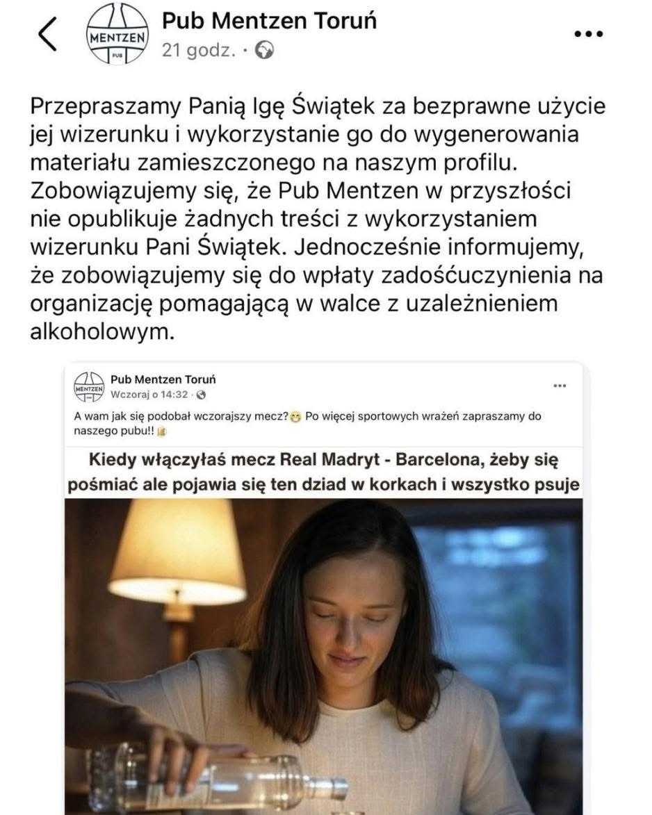Viewport: 652px width, 815px height.
Task: Open the three-dot post options menu in header
Action: [589, 34]
